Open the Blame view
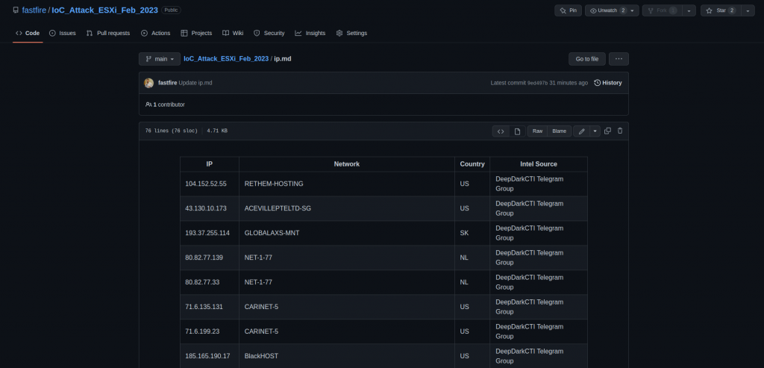This screenshot has height=368, width=764. [560, 131]
